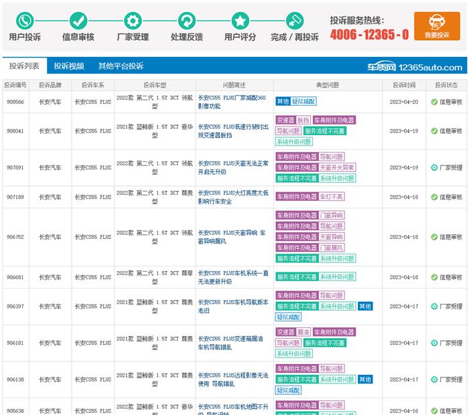Click the 用户投诉 phone step icon
469x415 pixels.
pyautogui.click(x=25, y=21)
